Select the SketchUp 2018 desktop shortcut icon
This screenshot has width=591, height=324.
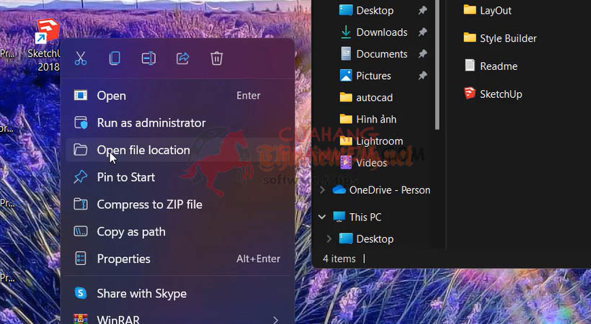pos(48,31)
